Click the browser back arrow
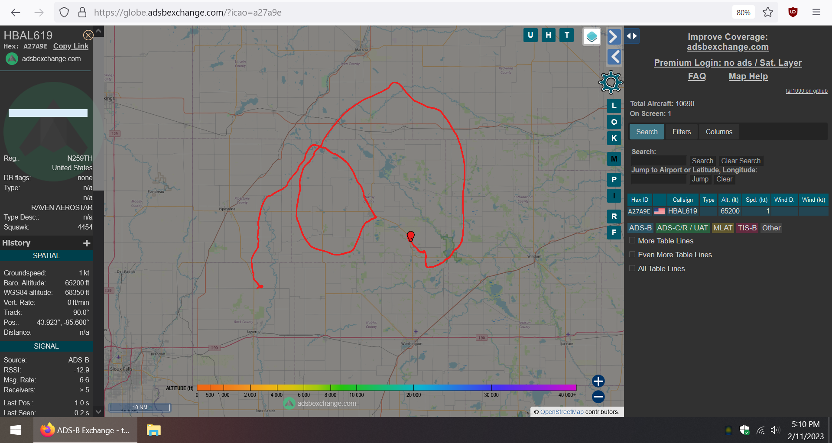 click(16, 13)
